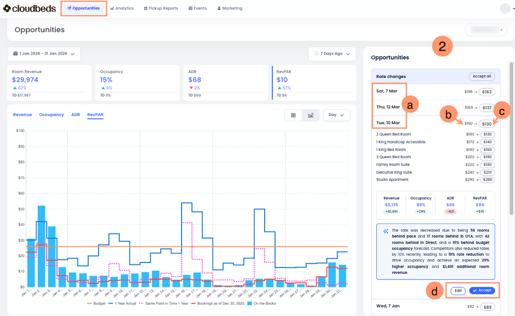Go to the Events tab
The width and height of the screenshot is (515, 316).
click(198, 8)
